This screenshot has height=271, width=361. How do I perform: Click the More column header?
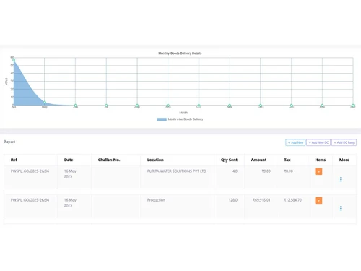tap(344, 160)
